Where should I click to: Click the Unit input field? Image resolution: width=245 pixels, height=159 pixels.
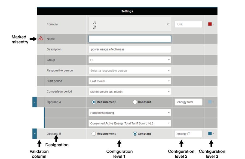[188, 24]
